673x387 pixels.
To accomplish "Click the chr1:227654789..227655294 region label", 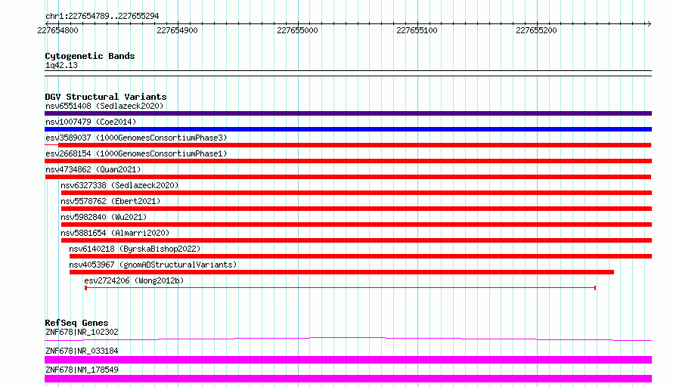I will click(102, 17).
